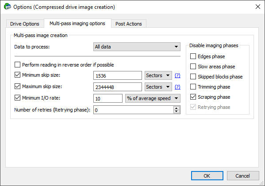Decrease number of retries with down arrow

tap(177, 112)
